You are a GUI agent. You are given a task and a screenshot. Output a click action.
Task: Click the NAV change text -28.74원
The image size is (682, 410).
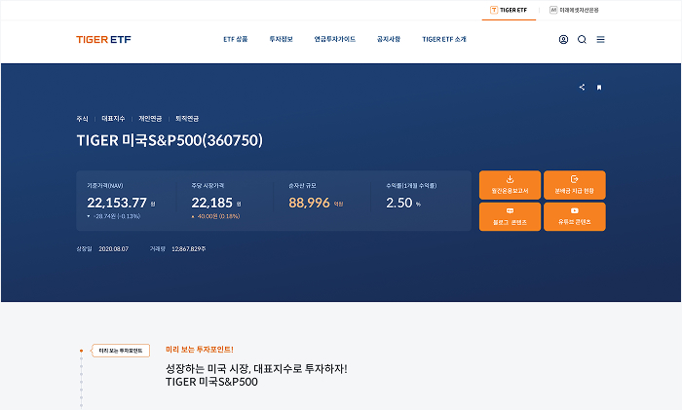tap(116, 216)
